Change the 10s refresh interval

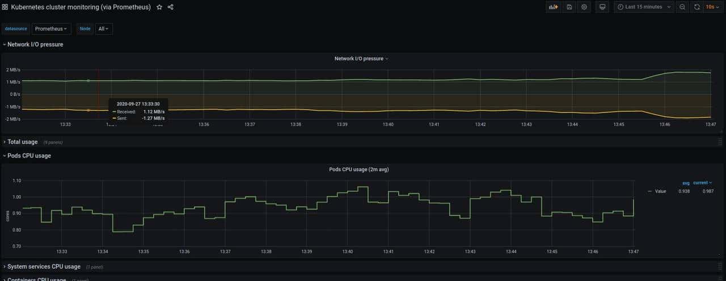click(x=713, y=7)
